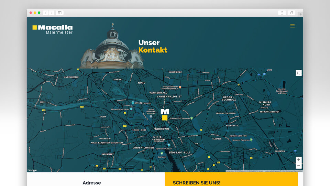The width and height of the screenshot is (330, 186).
Task: Click the LINDEN-LIMMER district label
Action: pyautogui.click(x=143, y=148)
